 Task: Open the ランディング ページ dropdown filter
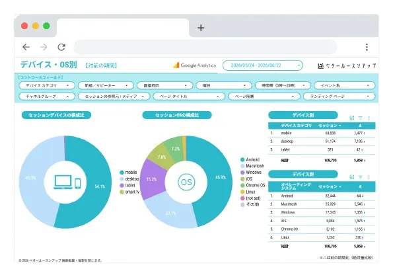click(x=339, y=97)
